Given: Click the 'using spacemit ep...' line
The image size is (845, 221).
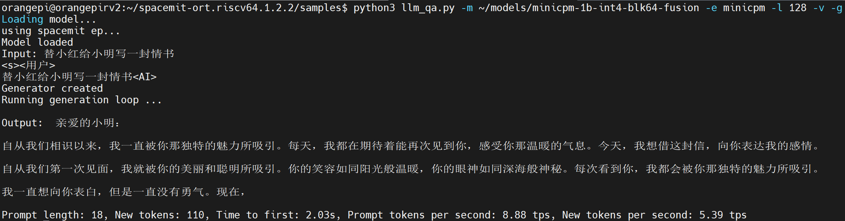Looking at the screenshot, I should point(61,31).
